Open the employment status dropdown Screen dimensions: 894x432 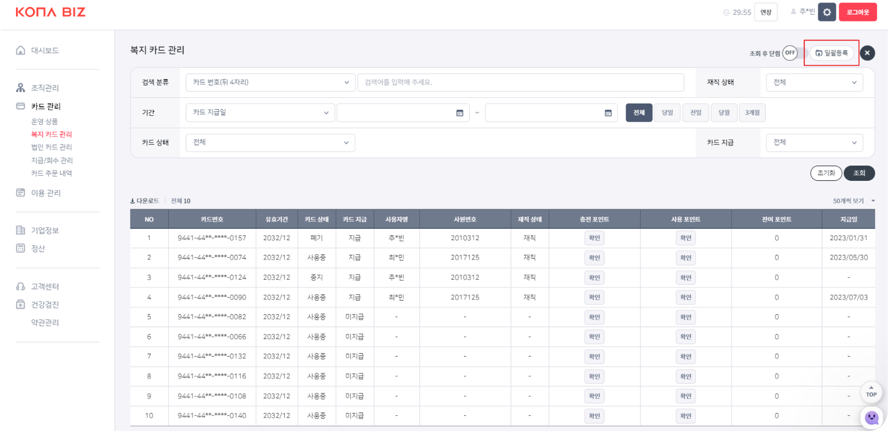click(x=814, y=82)
